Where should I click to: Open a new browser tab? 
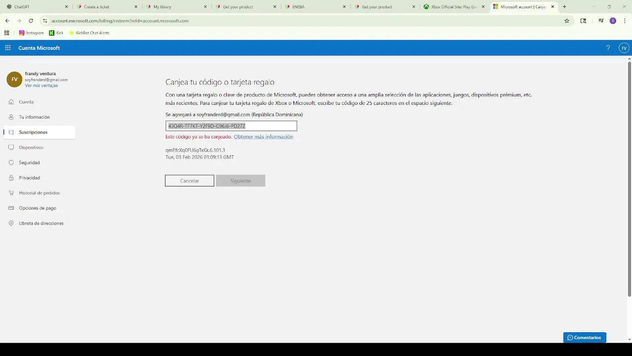tap(564, 7)
